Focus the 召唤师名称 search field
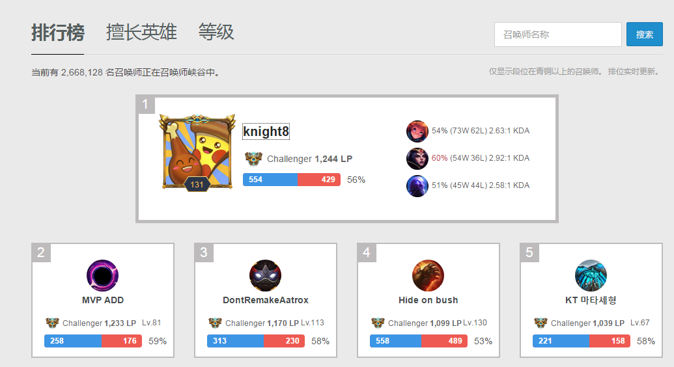Viewport: 674px width, 367px height. [x=558, y=34]
